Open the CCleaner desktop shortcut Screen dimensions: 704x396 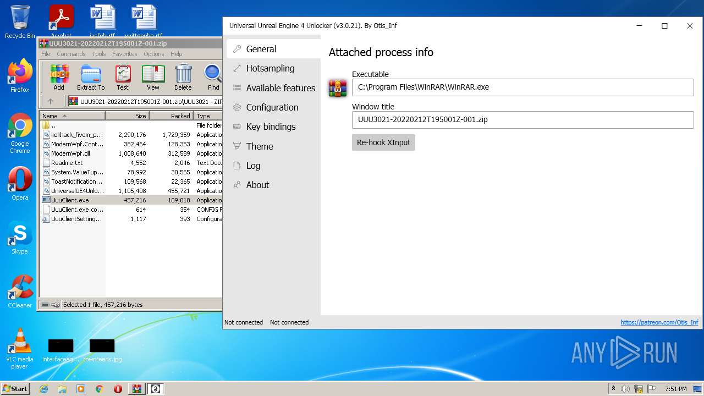20,291
